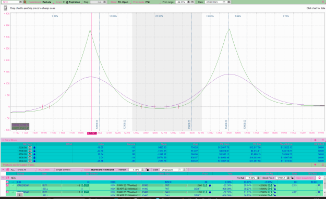Remove the PUT calendar trade with X
Viewport: 326px width, 199px height.
[x=319, y=185]
